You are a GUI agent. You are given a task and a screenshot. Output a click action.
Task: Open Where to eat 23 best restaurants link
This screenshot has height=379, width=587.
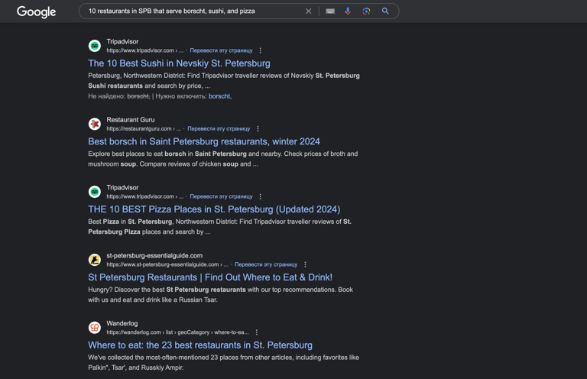pyautogui.click(x=200, y=345)
